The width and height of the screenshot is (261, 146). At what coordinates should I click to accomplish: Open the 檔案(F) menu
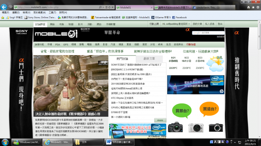click(5, 13)
